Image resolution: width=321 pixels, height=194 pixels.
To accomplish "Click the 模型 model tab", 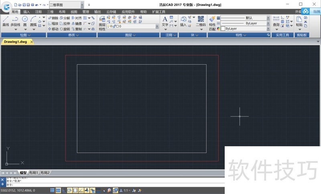I will (23, 173).
